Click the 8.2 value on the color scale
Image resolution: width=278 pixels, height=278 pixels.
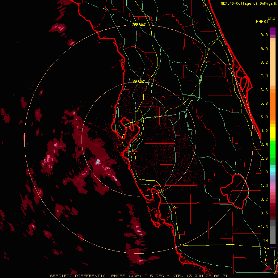[x=264, y=62]
